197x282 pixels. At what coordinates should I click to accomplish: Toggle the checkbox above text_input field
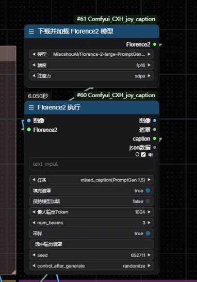(143, 154)
